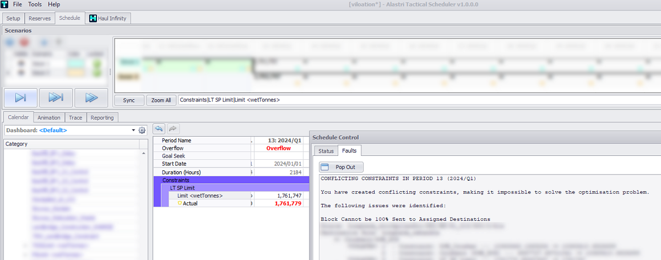661x260 pixels.
Task: Run the step-to-next-period playback button
Action: (x=20, y=97)
